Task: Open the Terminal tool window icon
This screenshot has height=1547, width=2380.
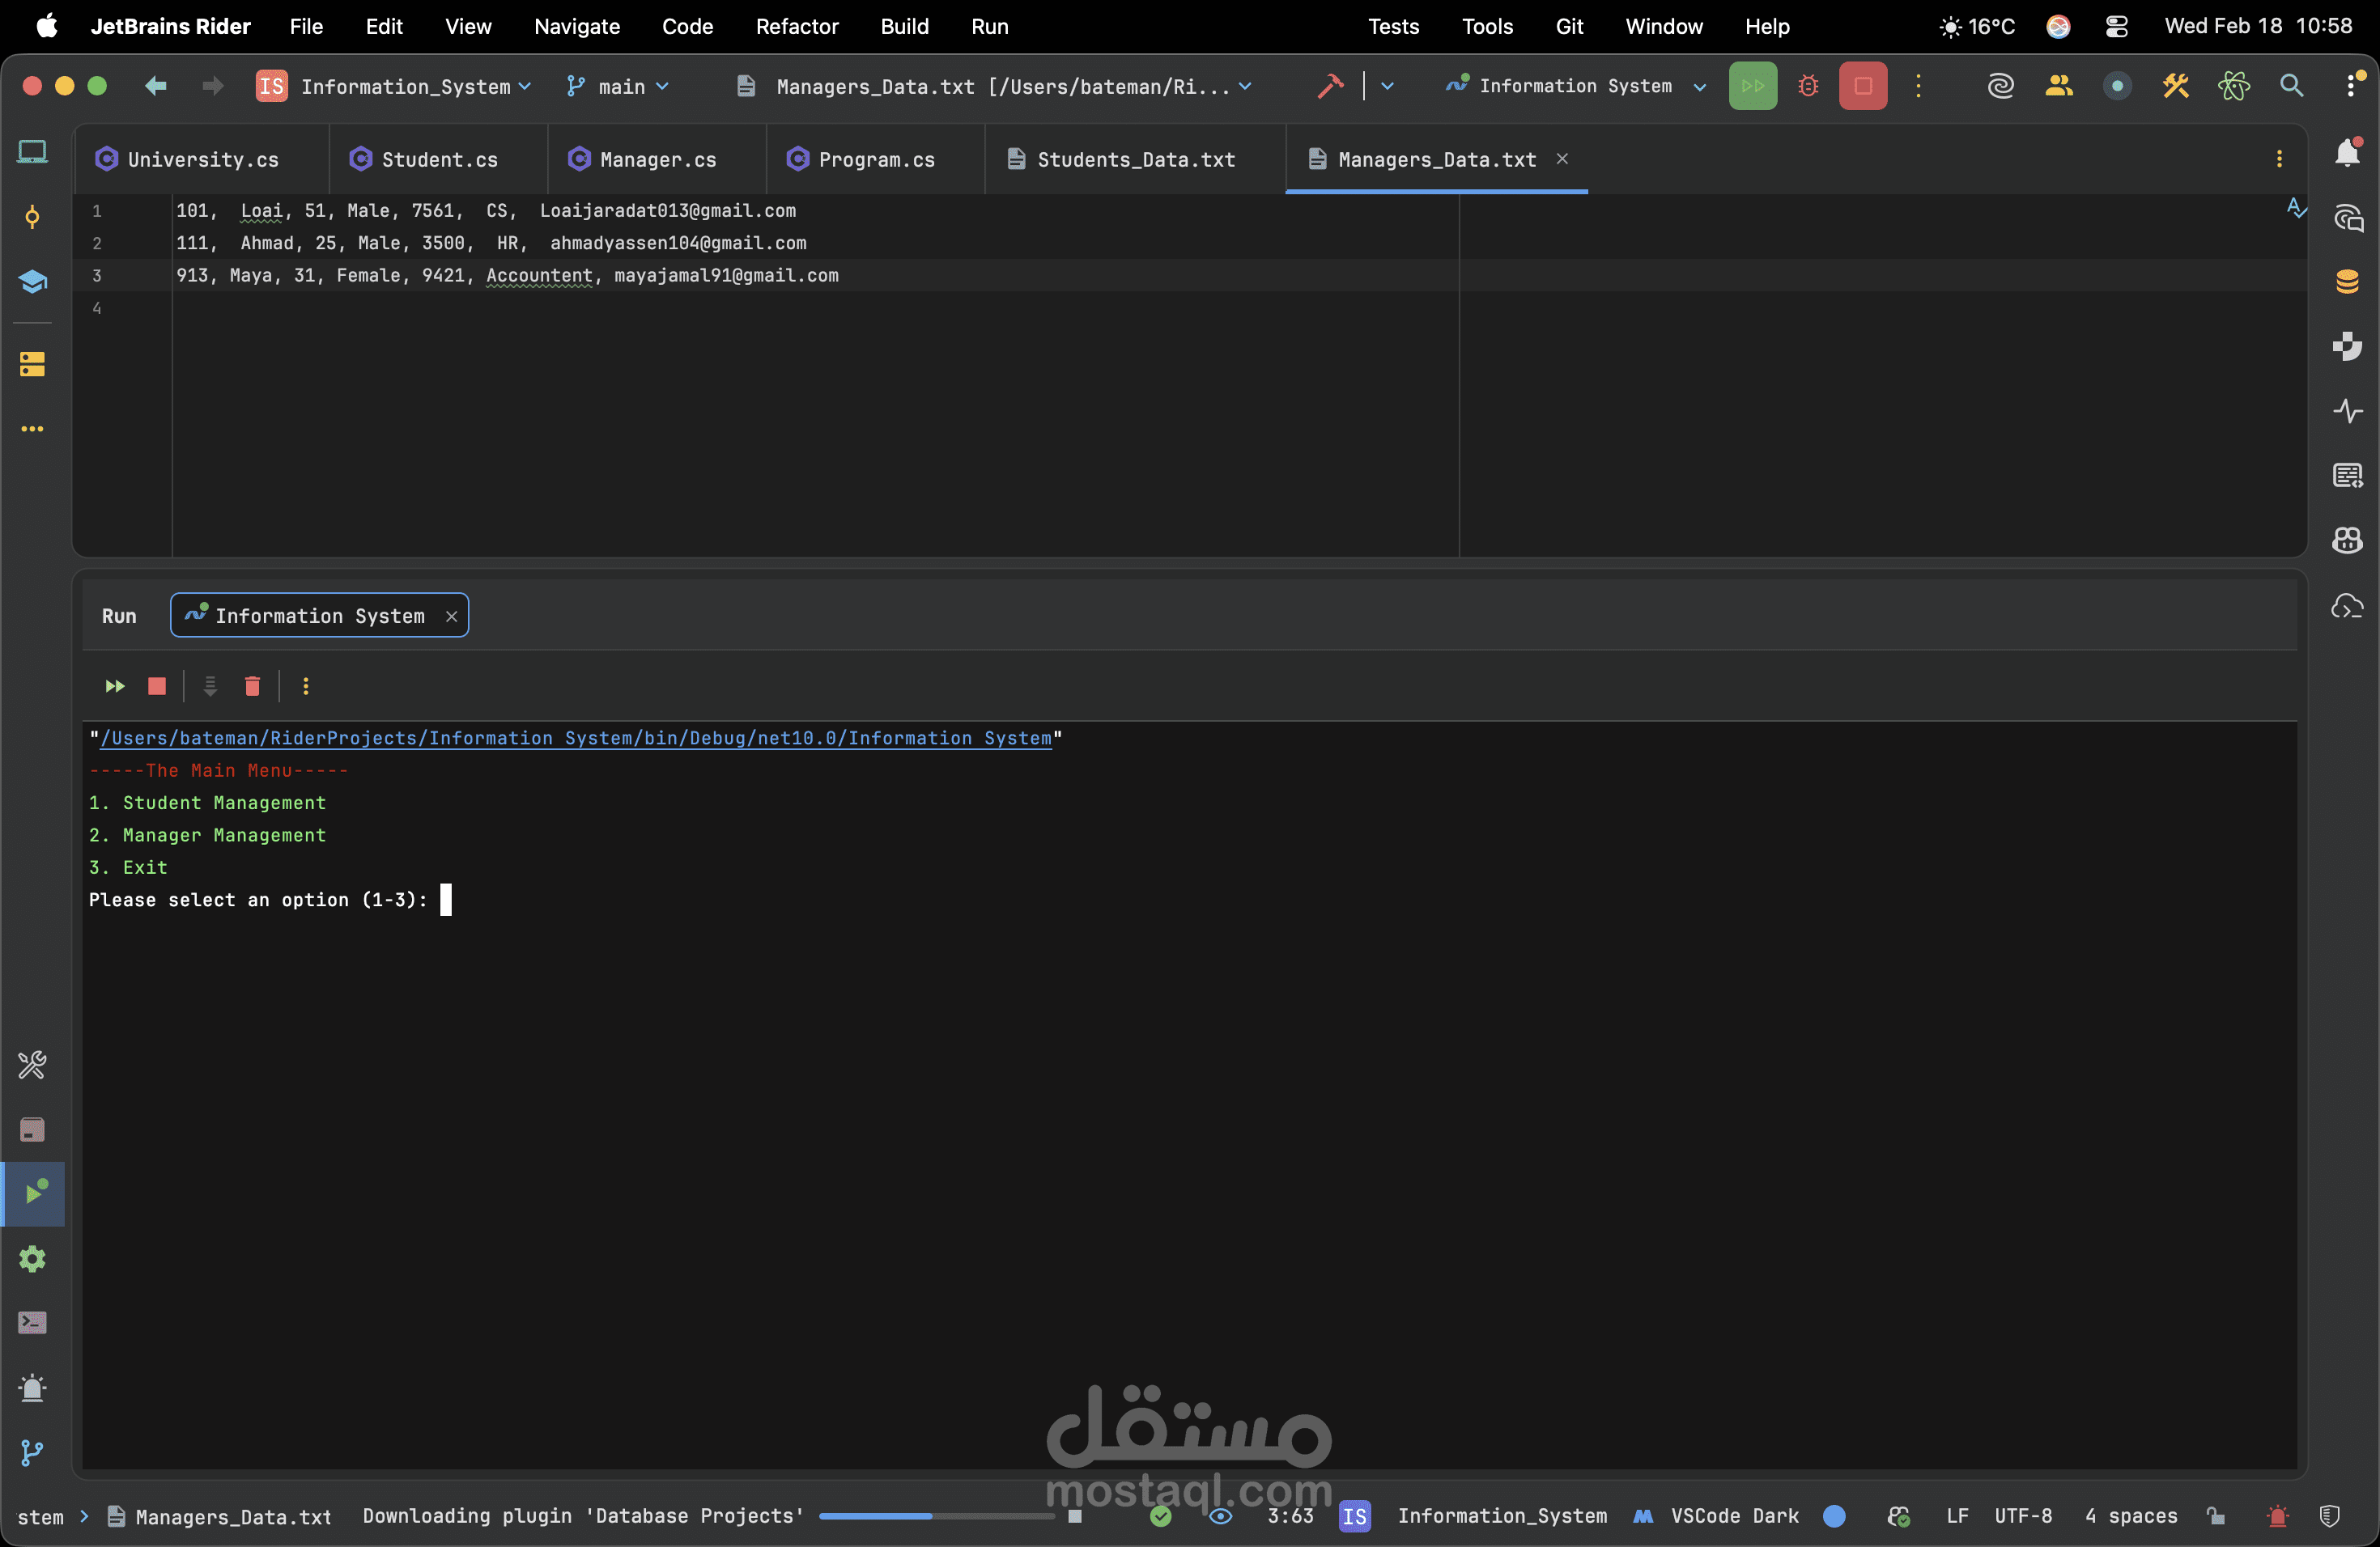Action: click(x=32, y=1323)
